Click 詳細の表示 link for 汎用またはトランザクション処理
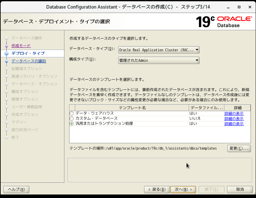256x198 pixels. point(234,124)
